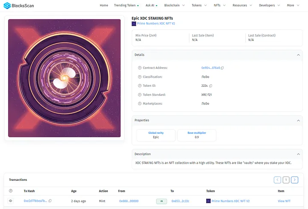Collapse the Properties section
This screenshot has height=209, width=308.
coord(299,121)
